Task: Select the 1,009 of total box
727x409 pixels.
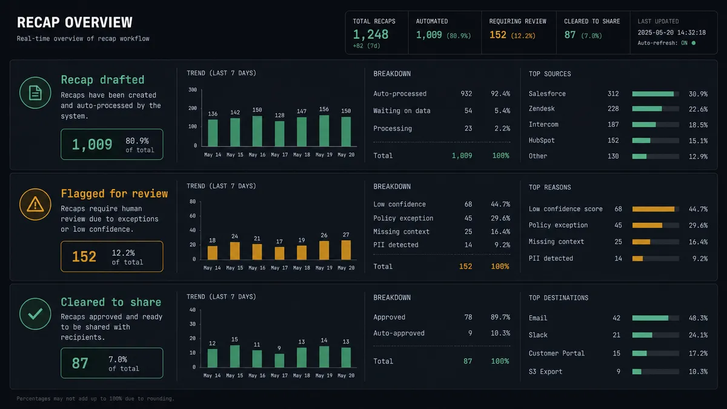Action: [112, 144]
